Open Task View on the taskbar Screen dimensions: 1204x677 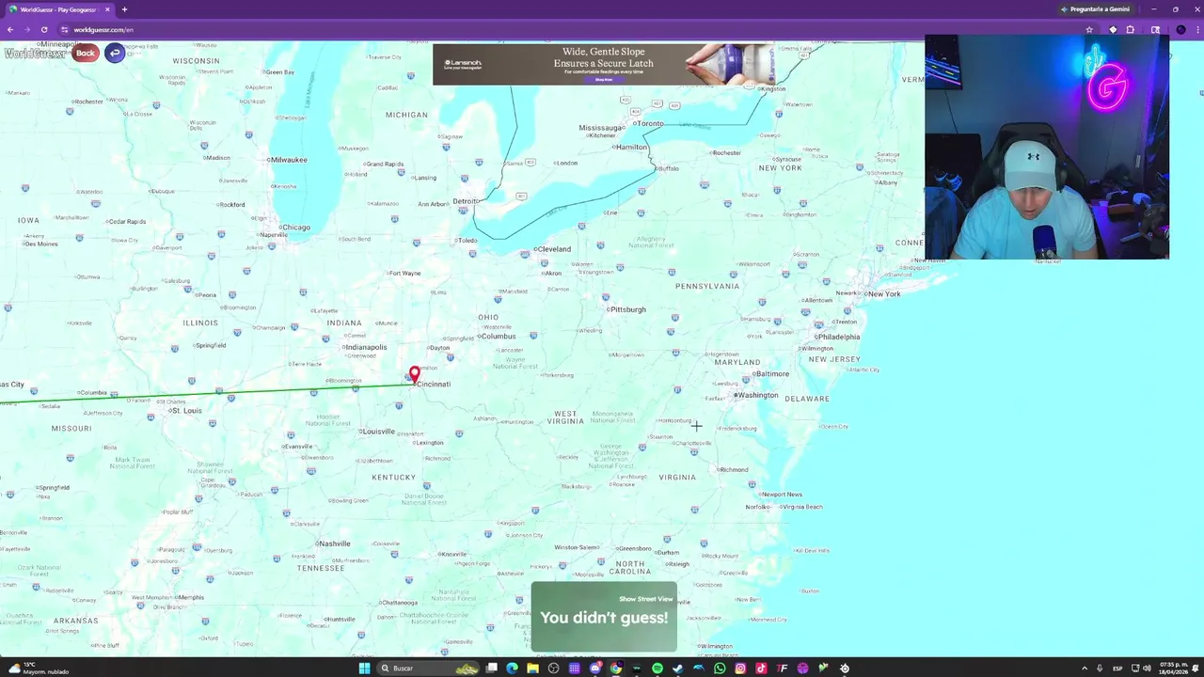tap(491, 669)
